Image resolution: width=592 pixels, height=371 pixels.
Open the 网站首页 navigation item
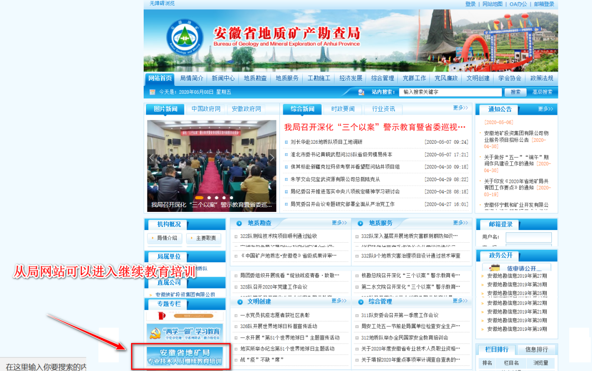pos(160,78)
